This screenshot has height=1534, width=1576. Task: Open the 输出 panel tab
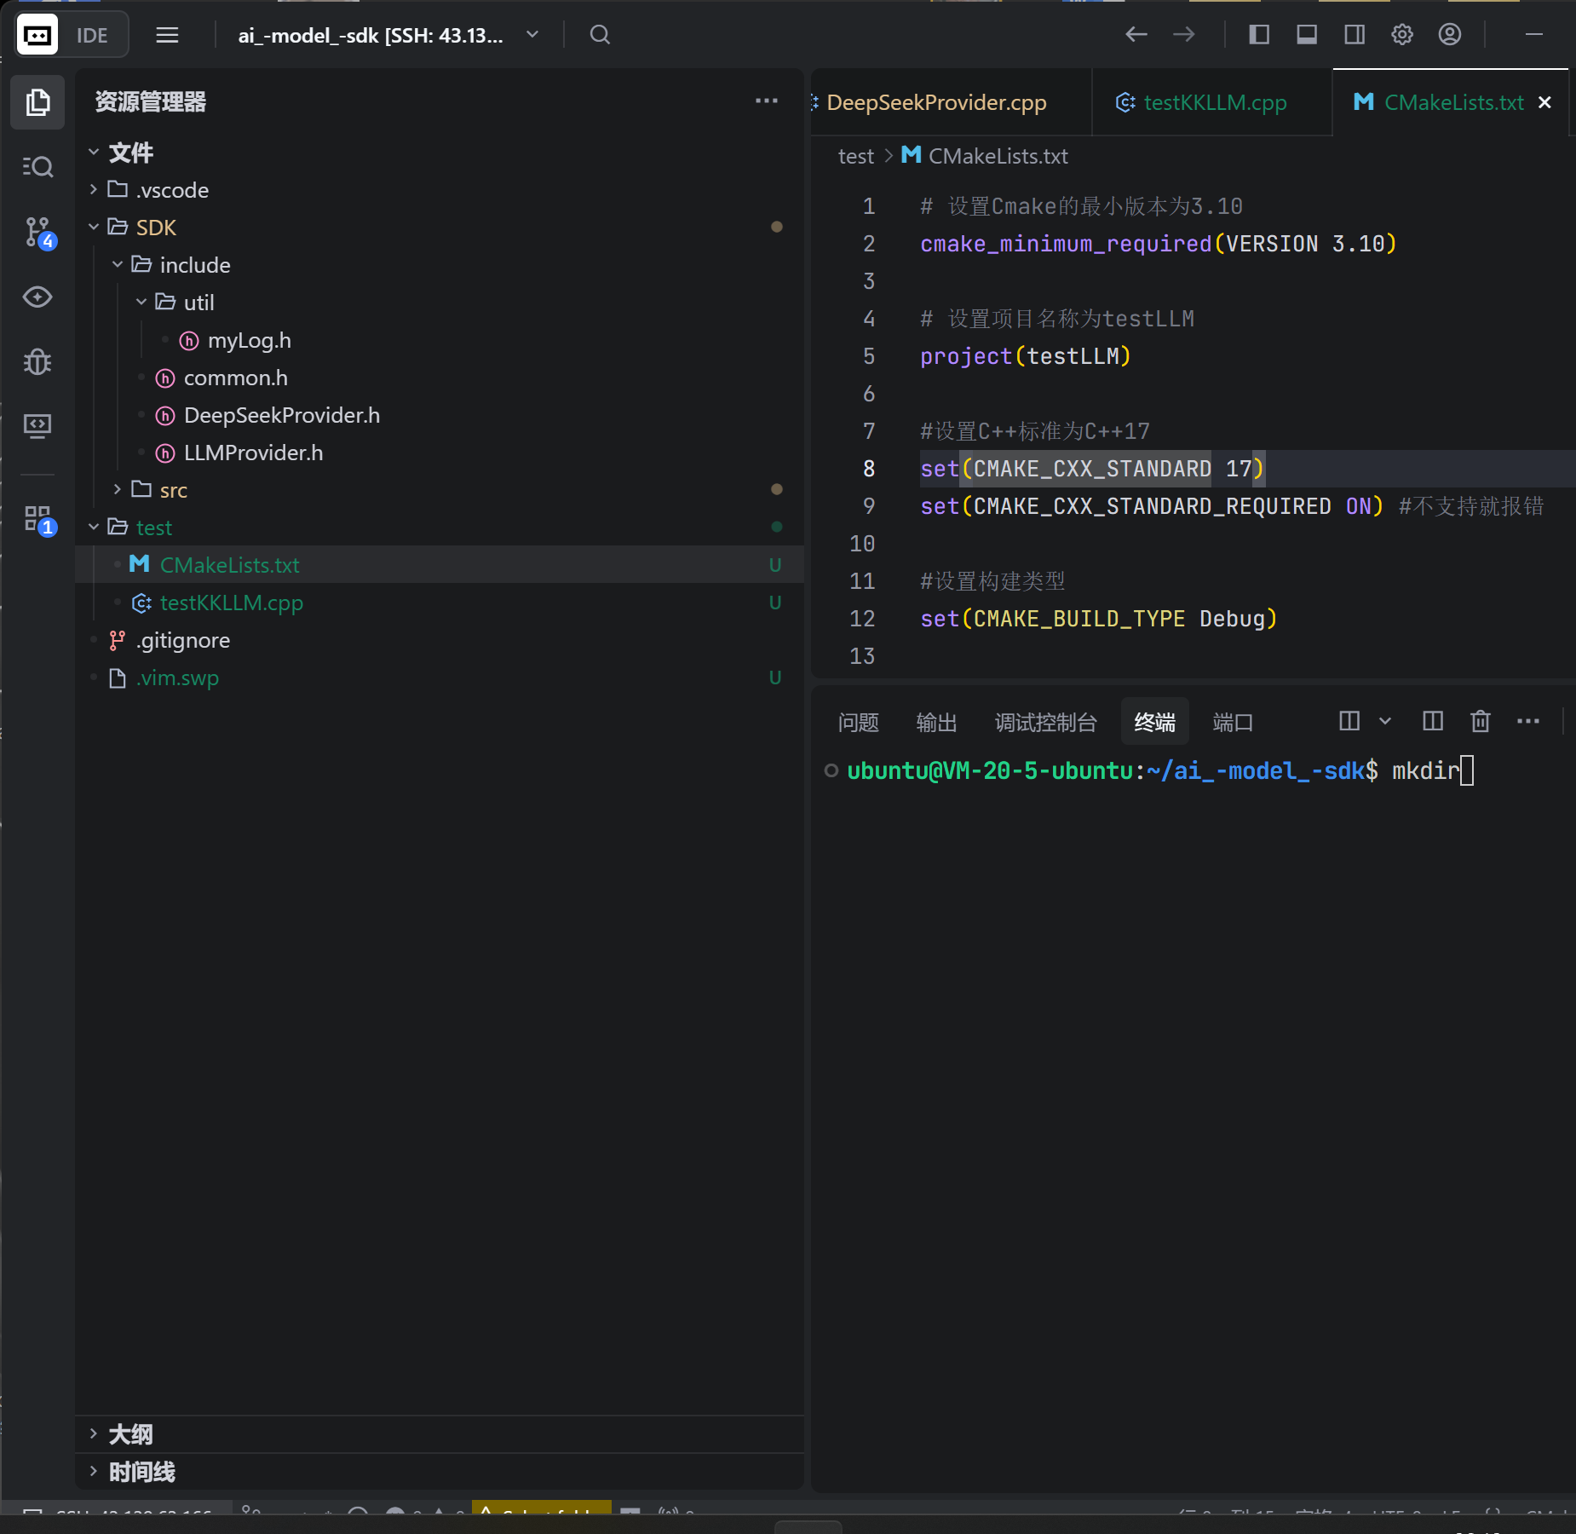pos(936,723)
